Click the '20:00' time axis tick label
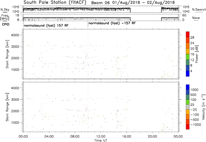 pyautogui.click(x=152, y=137)
